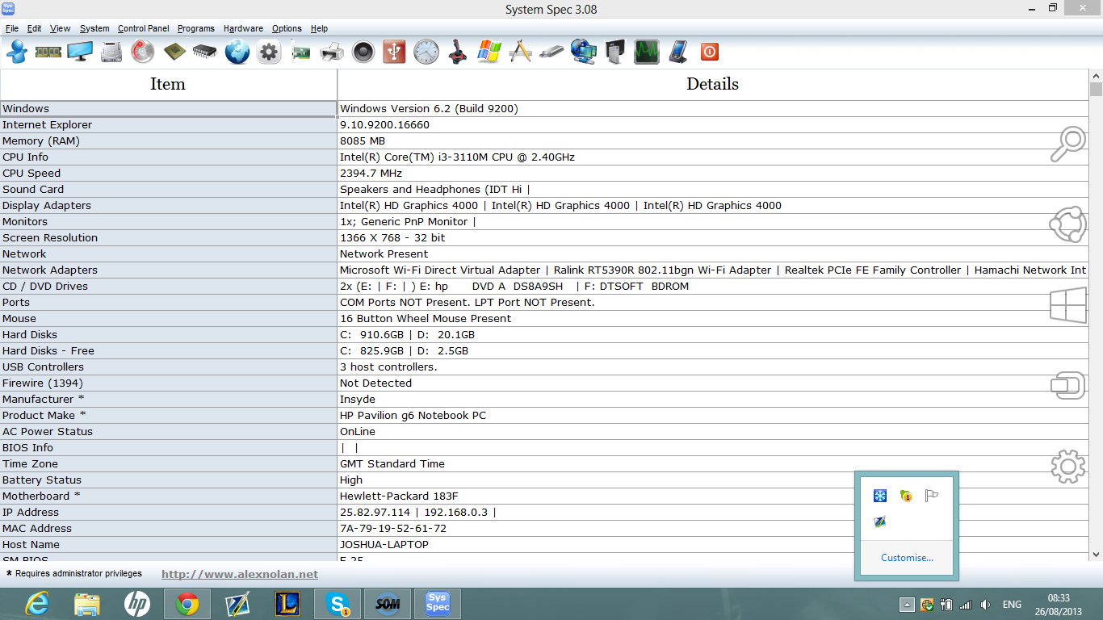Viewport: 1103px width, 620px height.
Task: Open the display monitor toolbar icon
Action: click(x=80, y=52)
